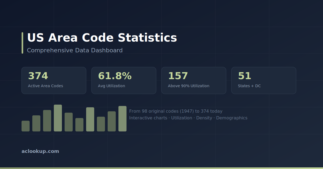The image size is (323, 169).
Task: Click the "Comprehensive Data Dashboard" subtitle
Action: pyautogui.click(x=75, y=50)
